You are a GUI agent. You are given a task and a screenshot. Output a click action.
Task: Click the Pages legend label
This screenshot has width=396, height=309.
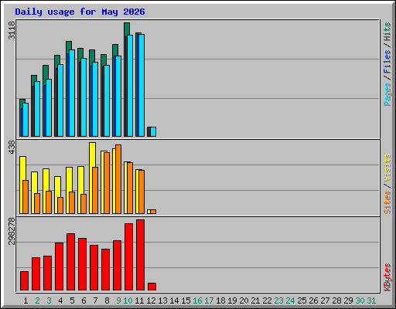(387, 94)
